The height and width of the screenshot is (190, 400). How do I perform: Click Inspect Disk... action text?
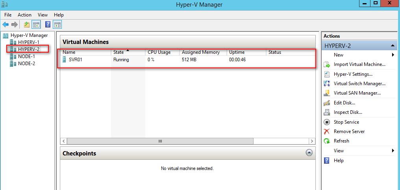[x=348, y=112]
